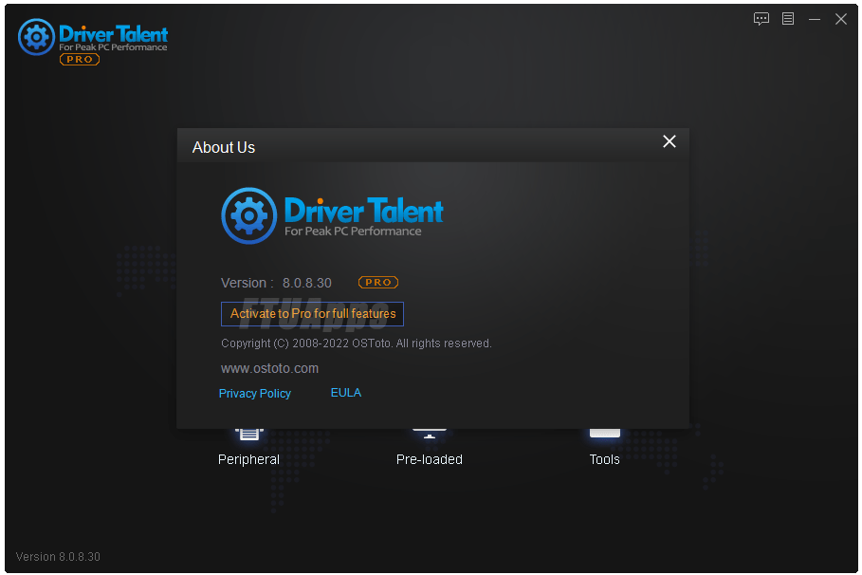Click the large gear logo in About dialog
This screenshot has height=575, width=862.
249,215
